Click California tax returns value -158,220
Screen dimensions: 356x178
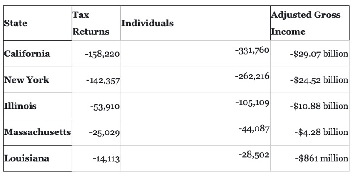[102, 54]
